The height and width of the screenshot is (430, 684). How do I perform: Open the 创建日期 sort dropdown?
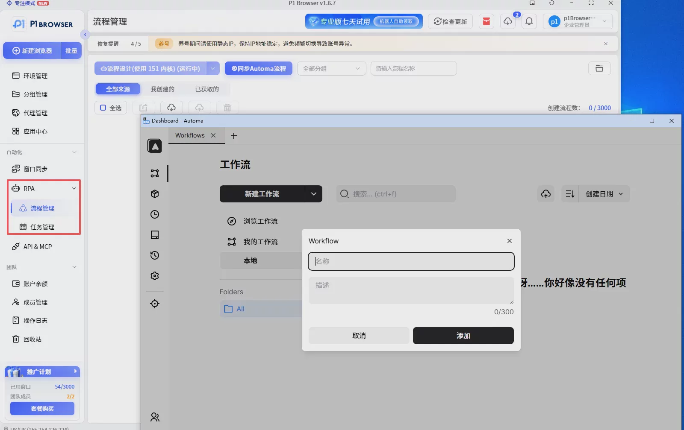pyautogui.click(x=604, y=194)
